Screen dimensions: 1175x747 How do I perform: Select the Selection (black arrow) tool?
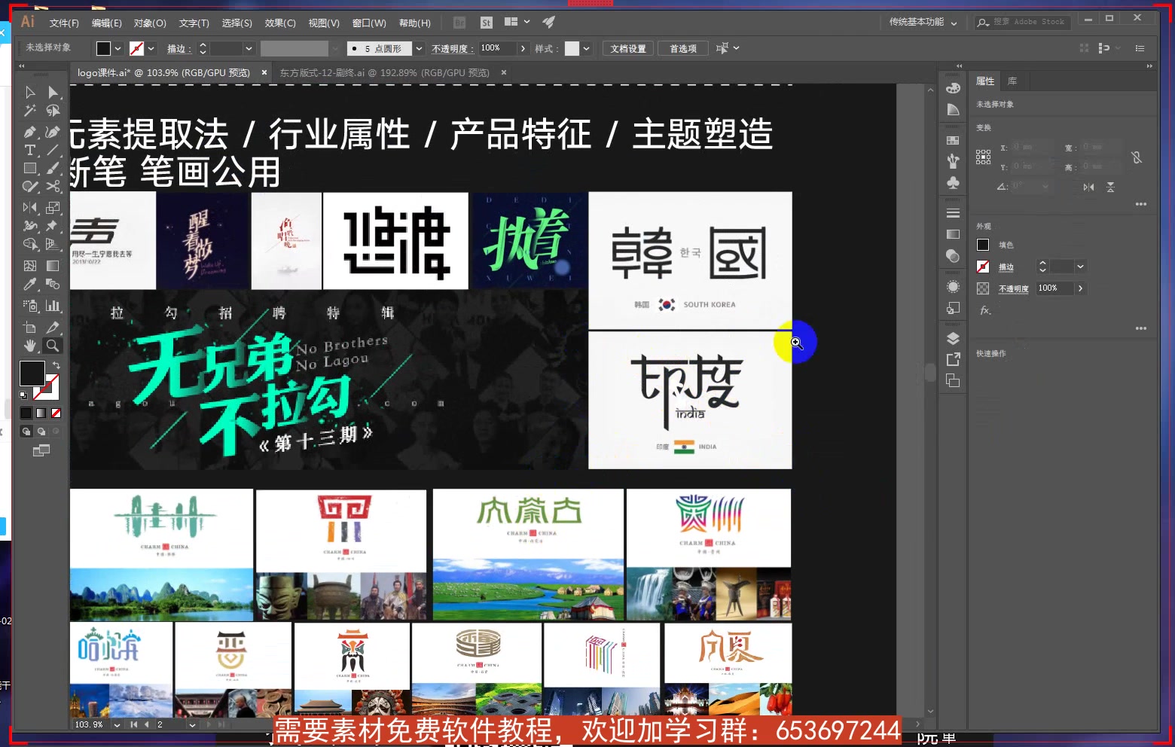click(30, 92)
